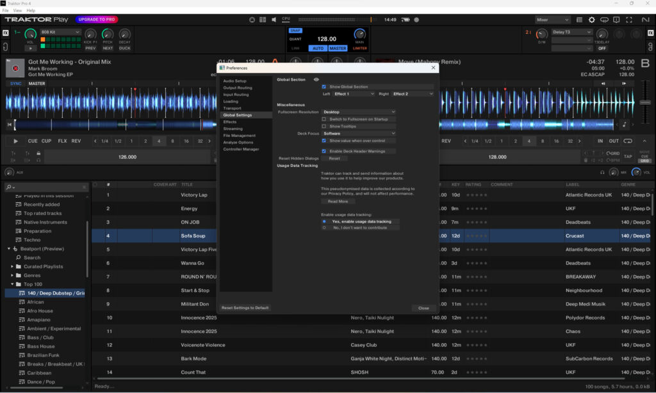656x393 pixels.
Task: Collapse the Top 100 tree folder
Action: pos(12,284)
